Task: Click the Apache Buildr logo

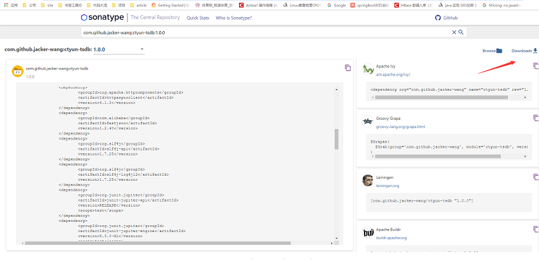Action: (x=368, y=233)
